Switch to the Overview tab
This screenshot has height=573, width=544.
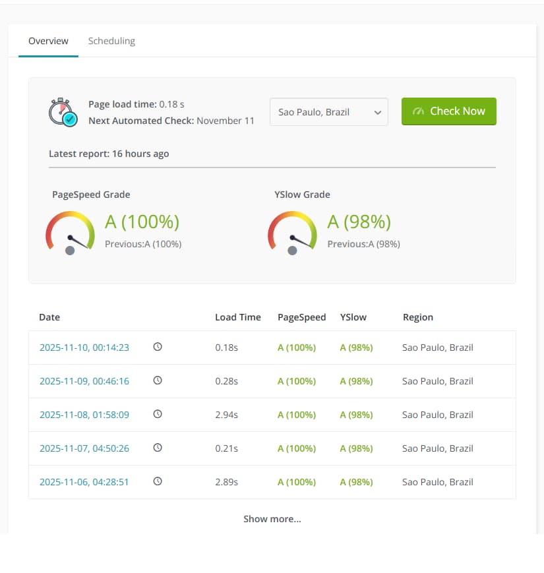point(47,41)
